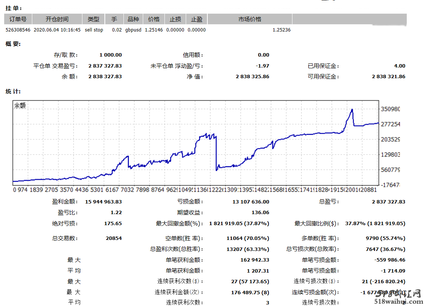Click the 盈利金额 value 15 944 963.83
Viewport: 425px width, 306px height.
click(x=105, y=202)
